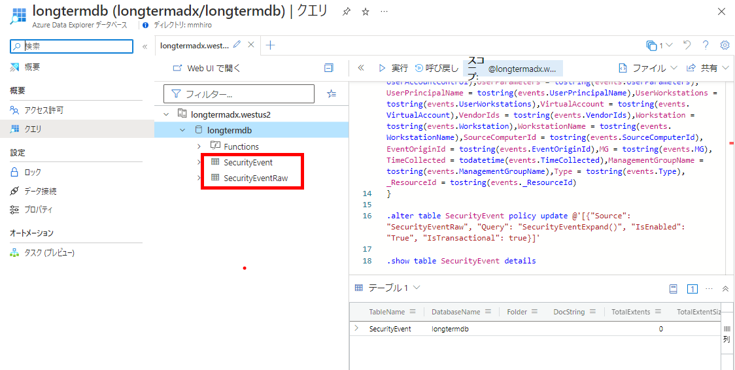Open TotalExtents column menu icon
The width and height of the screenshot is (735, 370).
[x=658, y=311]
